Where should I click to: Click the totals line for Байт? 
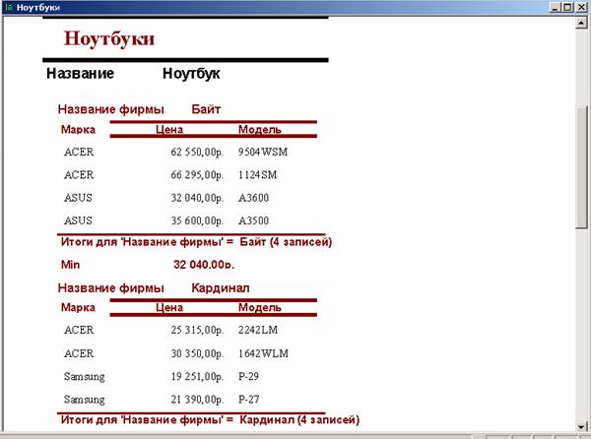point(196,242)
